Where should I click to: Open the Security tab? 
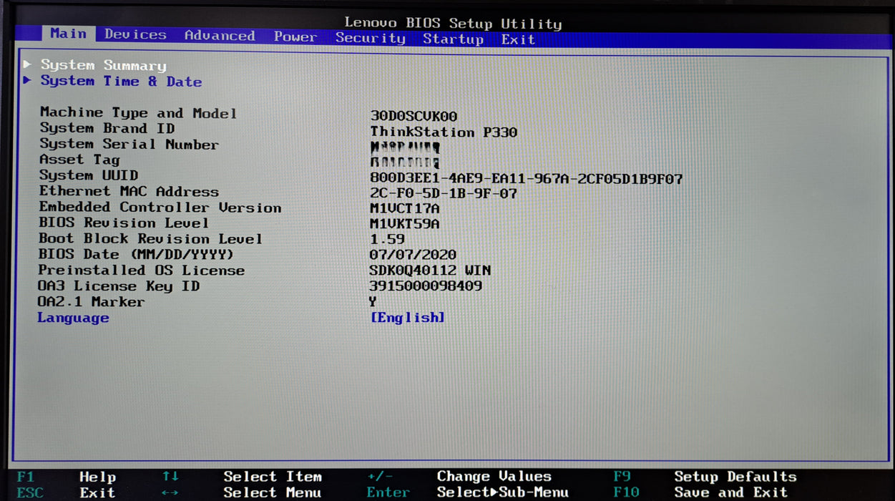[371, 38]
